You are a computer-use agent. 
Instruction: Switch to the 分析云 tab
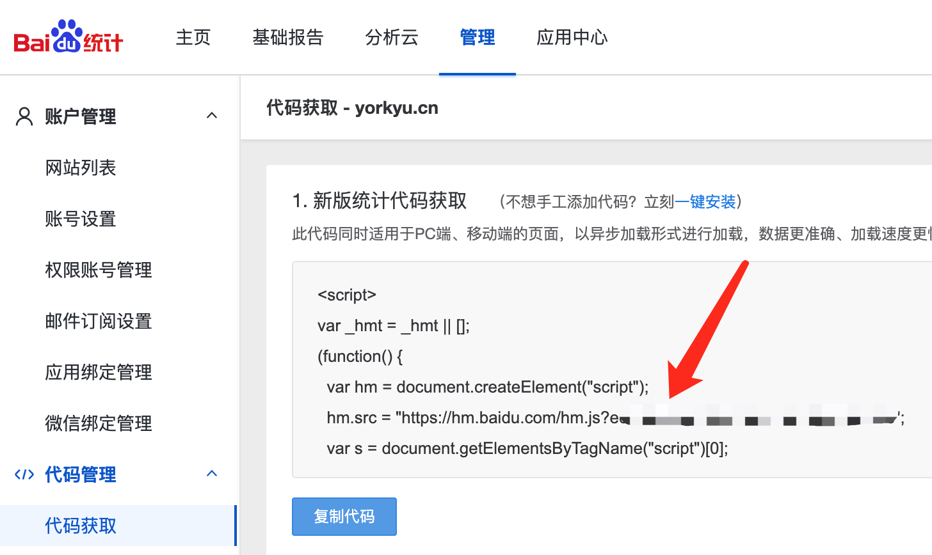(392, 37)
